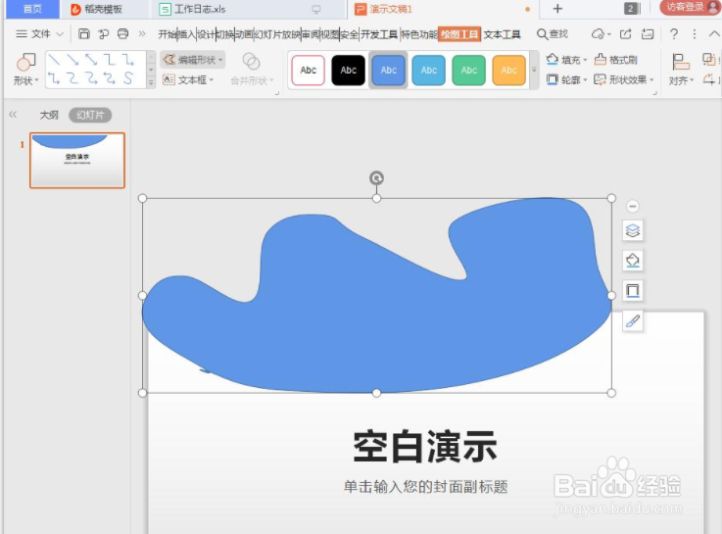Expand the shape styles gallery
This screenshot has height=534, width=722.
click(534, 70)
